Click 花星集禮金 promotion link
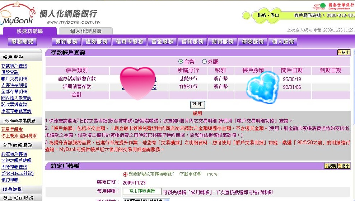The width and height of the screenshot is (355, 201). (x=12, y=129)
